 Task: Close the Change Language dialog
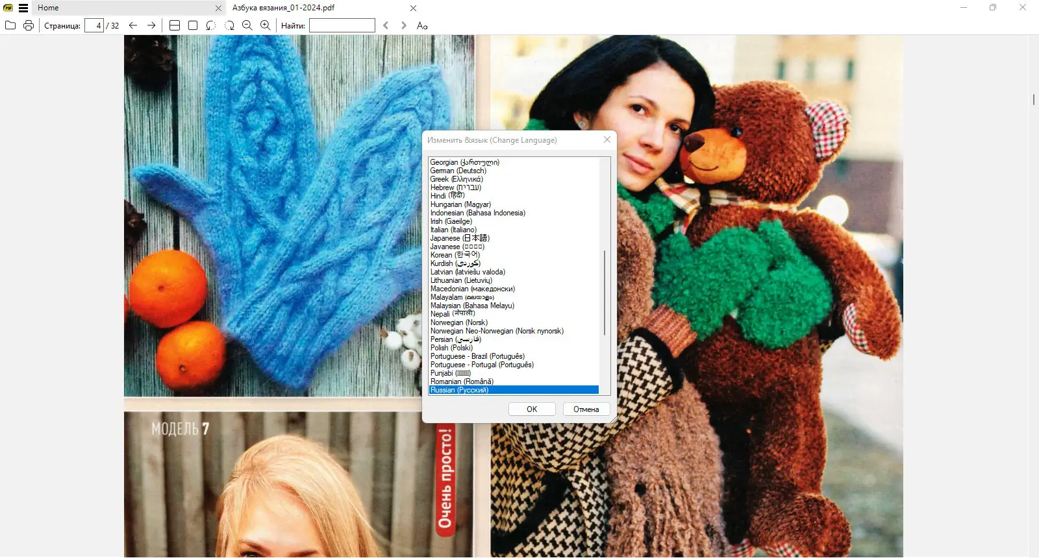[607, 139]
